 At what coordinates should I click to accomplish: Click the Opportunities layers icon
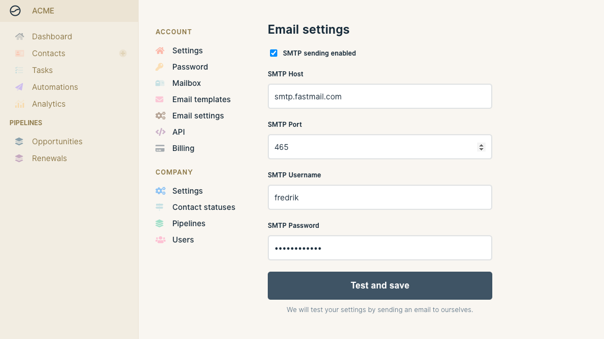pos(19,141)
